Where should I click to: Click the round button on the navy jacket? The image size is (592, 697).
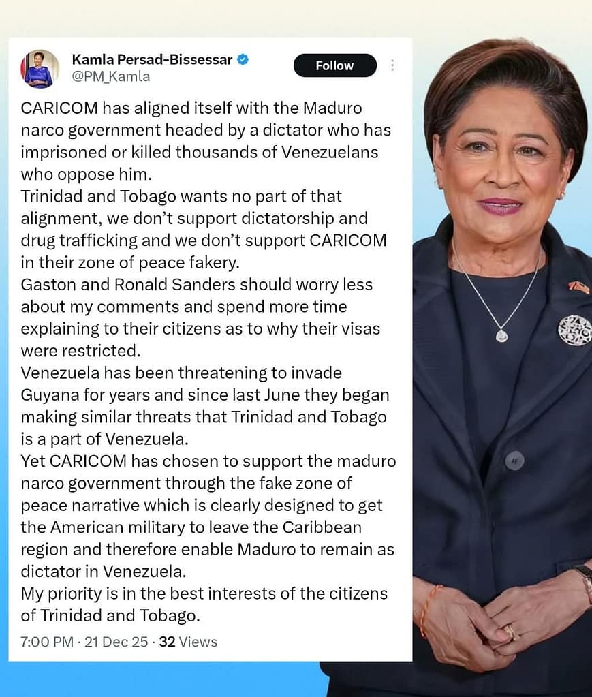click(x=514, y=461)
